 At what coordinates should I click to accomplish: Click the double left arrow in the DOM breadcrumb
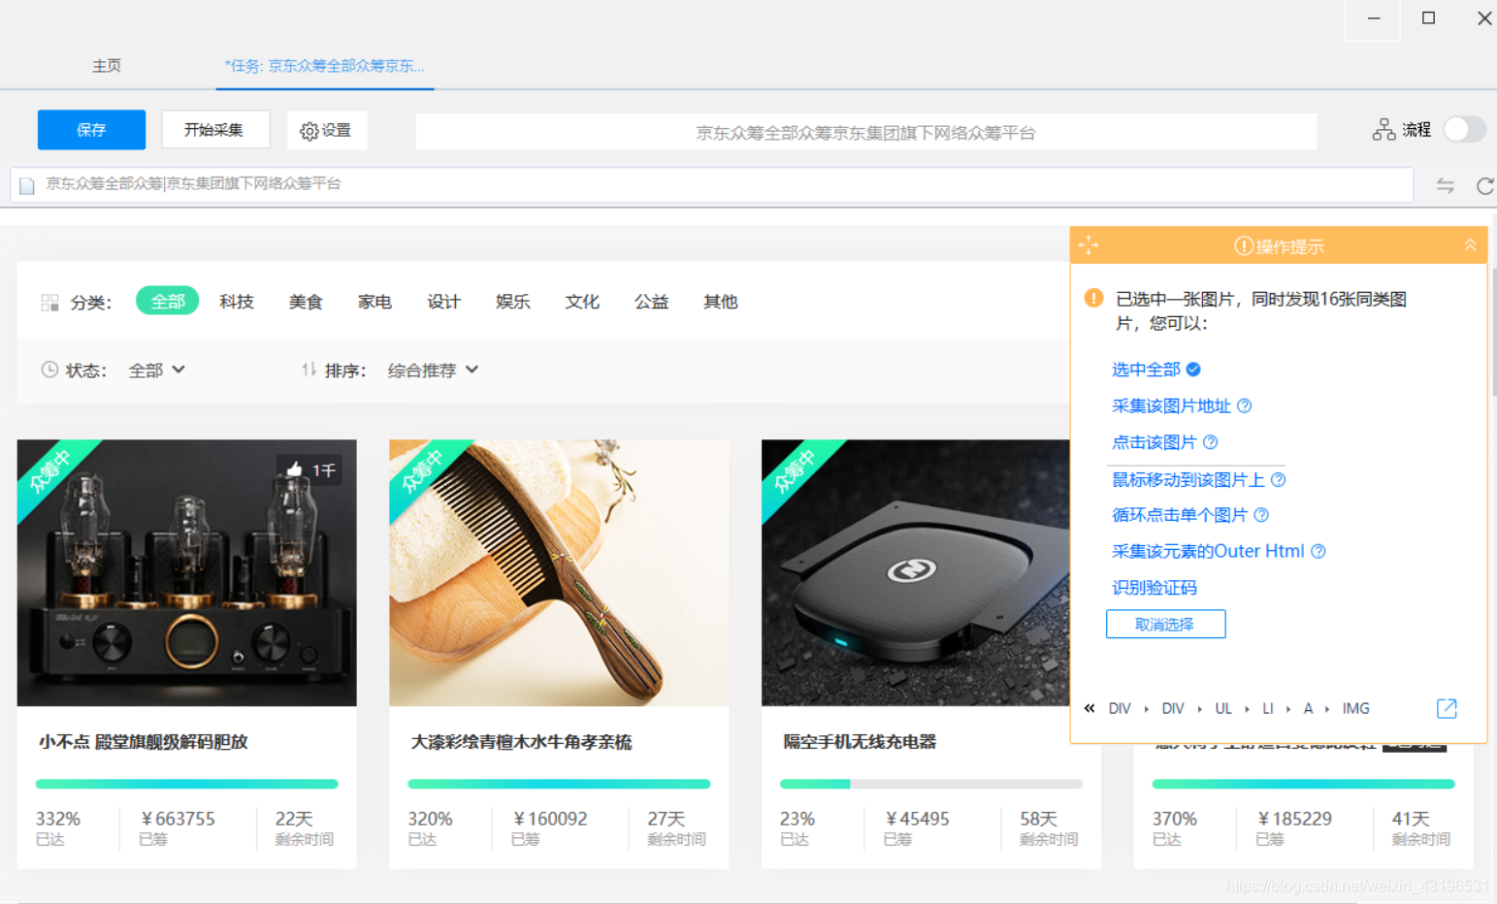point(1090,708)
